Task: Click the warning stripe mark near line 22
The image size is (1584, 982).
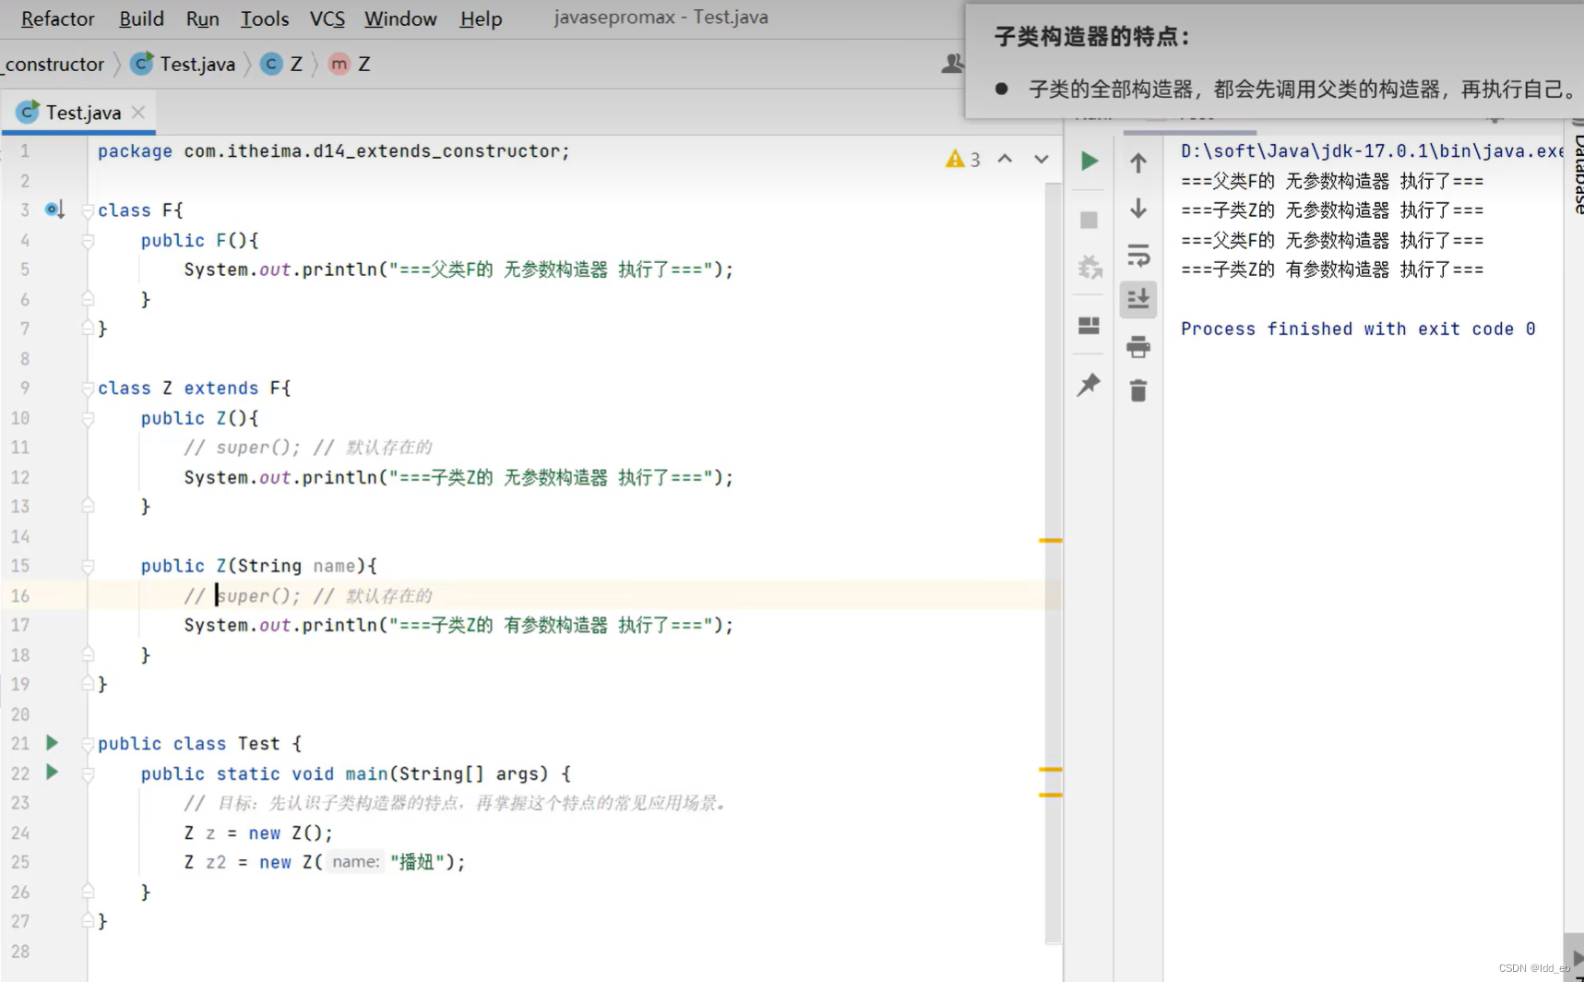Action: click(x=1051, y=769)
